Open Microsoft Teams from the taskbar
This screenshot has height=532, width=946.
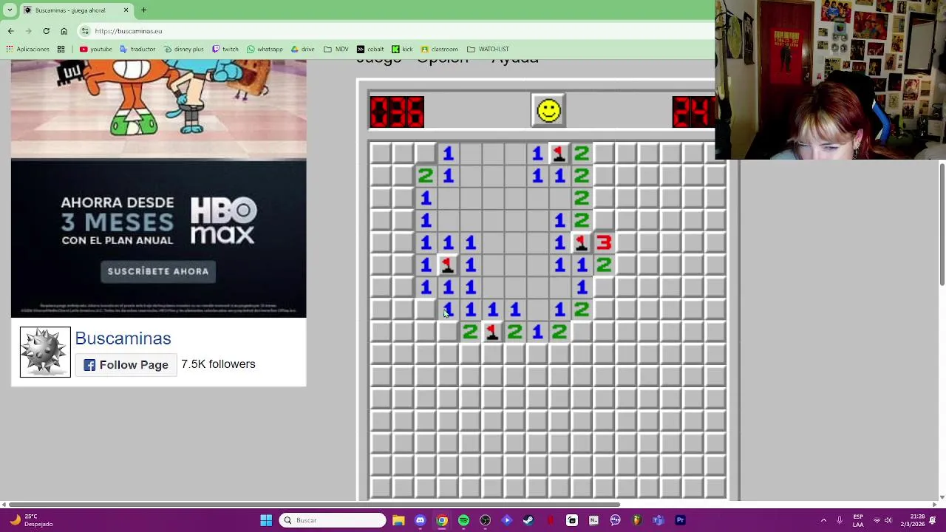(x=659, y=520)
